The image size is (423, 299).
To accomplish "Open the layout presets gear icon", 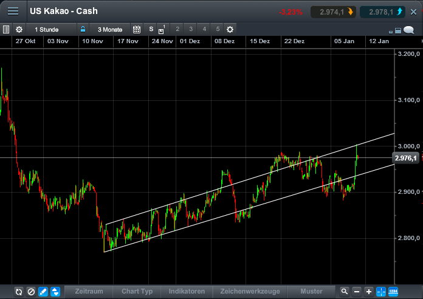I will [230, 29].
